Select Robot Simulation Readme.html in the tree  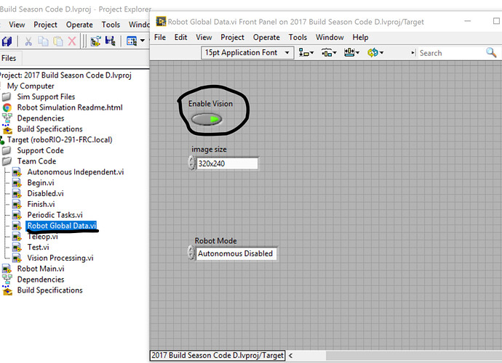70,107
